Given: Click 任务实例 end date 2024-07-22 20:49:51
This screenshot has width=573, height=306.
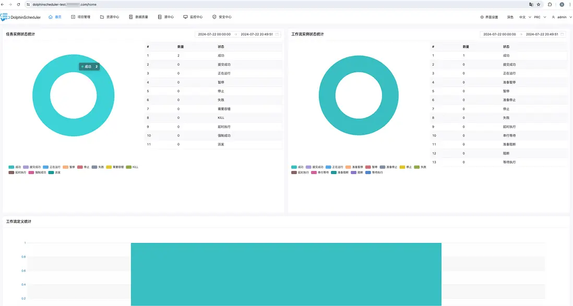Looking at the screenshot, I should (x=257, y=34).
